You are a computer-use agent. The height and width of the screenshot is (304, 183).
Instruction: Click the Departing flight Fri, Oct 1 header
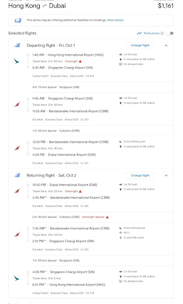(x=51, y=45)
